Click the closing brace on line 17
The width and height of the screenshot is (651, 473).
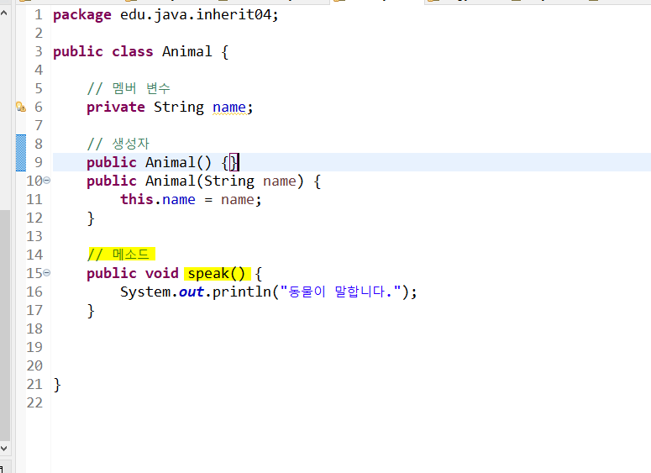click(91, 311)
